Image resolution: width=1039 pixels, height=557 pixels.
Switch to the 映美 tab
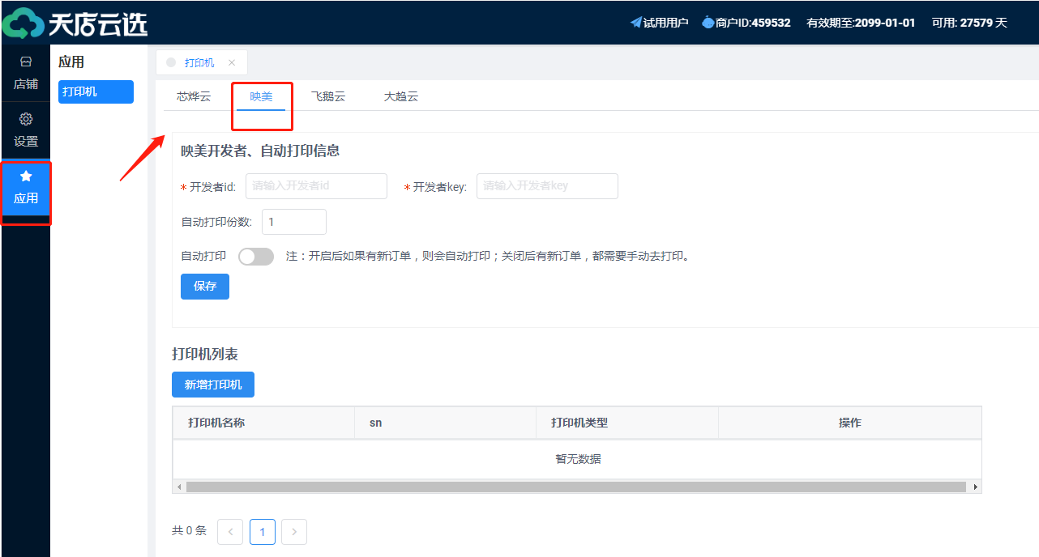click(261, 96)
